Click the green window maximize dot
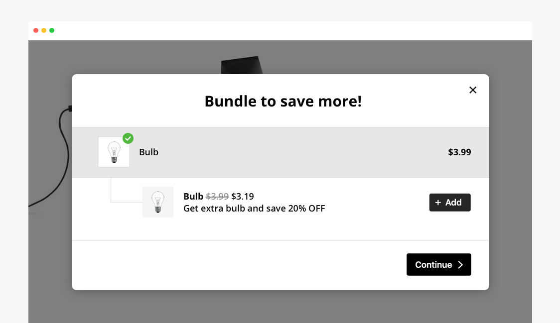560x323 pixels. [x=52, y=30]
